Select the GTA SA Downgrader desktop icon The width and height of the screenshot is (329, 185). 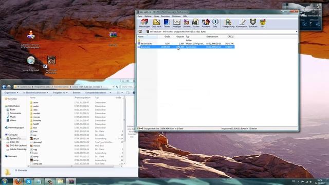pyautogui.click(x=31, y=35)
